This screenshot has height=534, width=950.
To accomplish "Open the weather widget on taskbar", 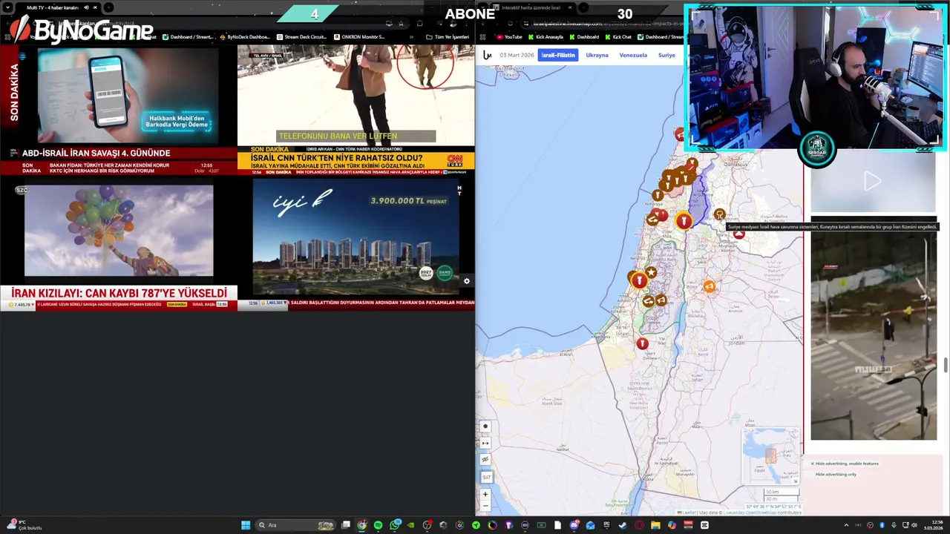I will click(x=26, y=525).
